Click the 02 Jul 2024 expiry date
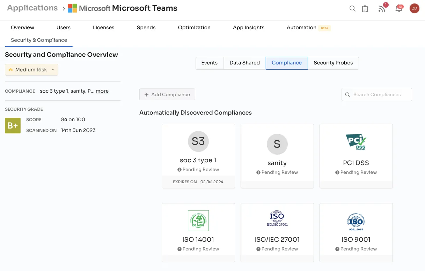The height and width of the screenshot is (271, 425). click(212, 182)
